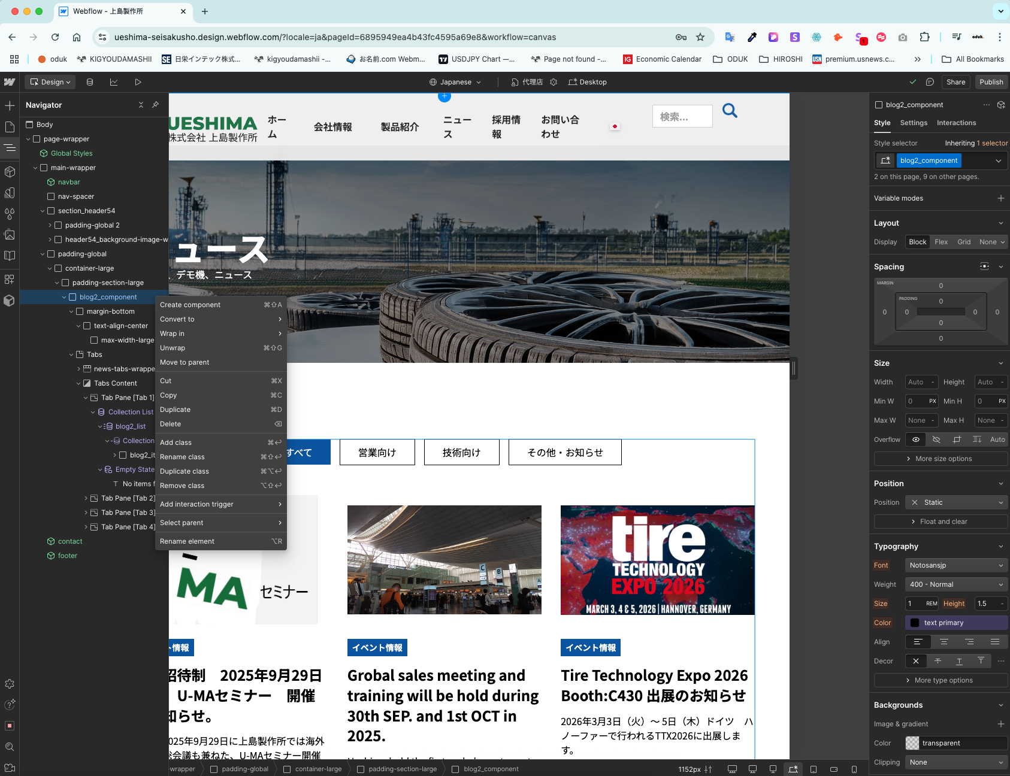Expand the padding-global 2 tree item
This screenshot has width=1010, height=776.
coord(50,225)
